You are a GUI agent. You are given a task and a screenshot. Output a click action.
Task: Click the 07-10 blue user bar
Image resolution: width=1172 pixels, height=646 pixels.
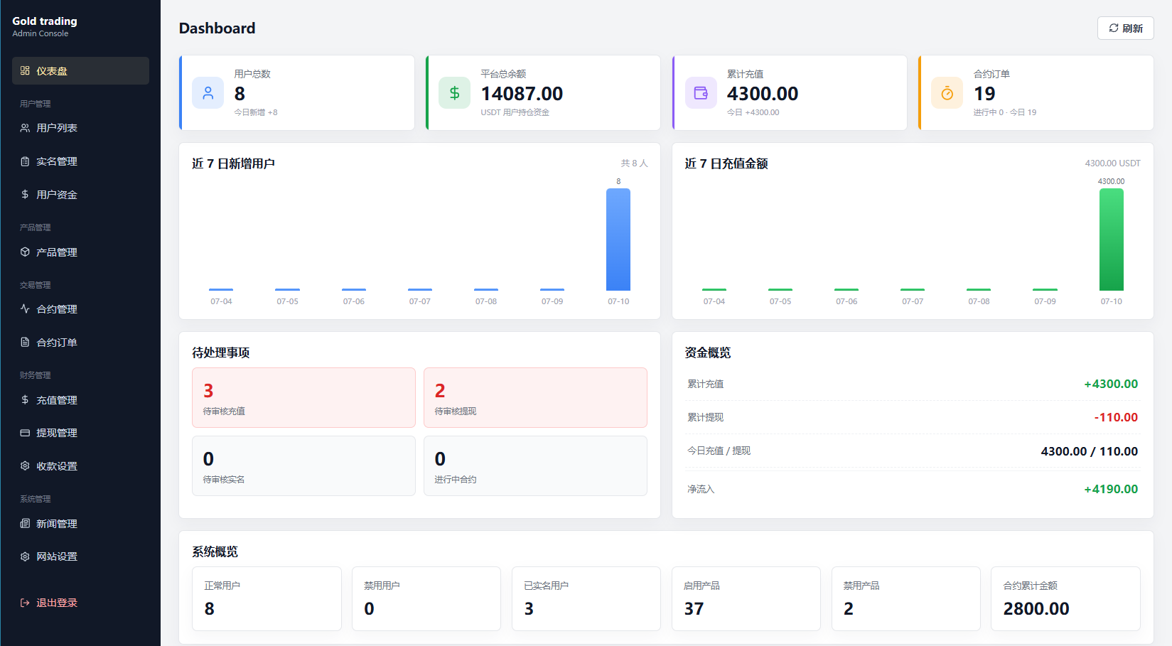618,239
